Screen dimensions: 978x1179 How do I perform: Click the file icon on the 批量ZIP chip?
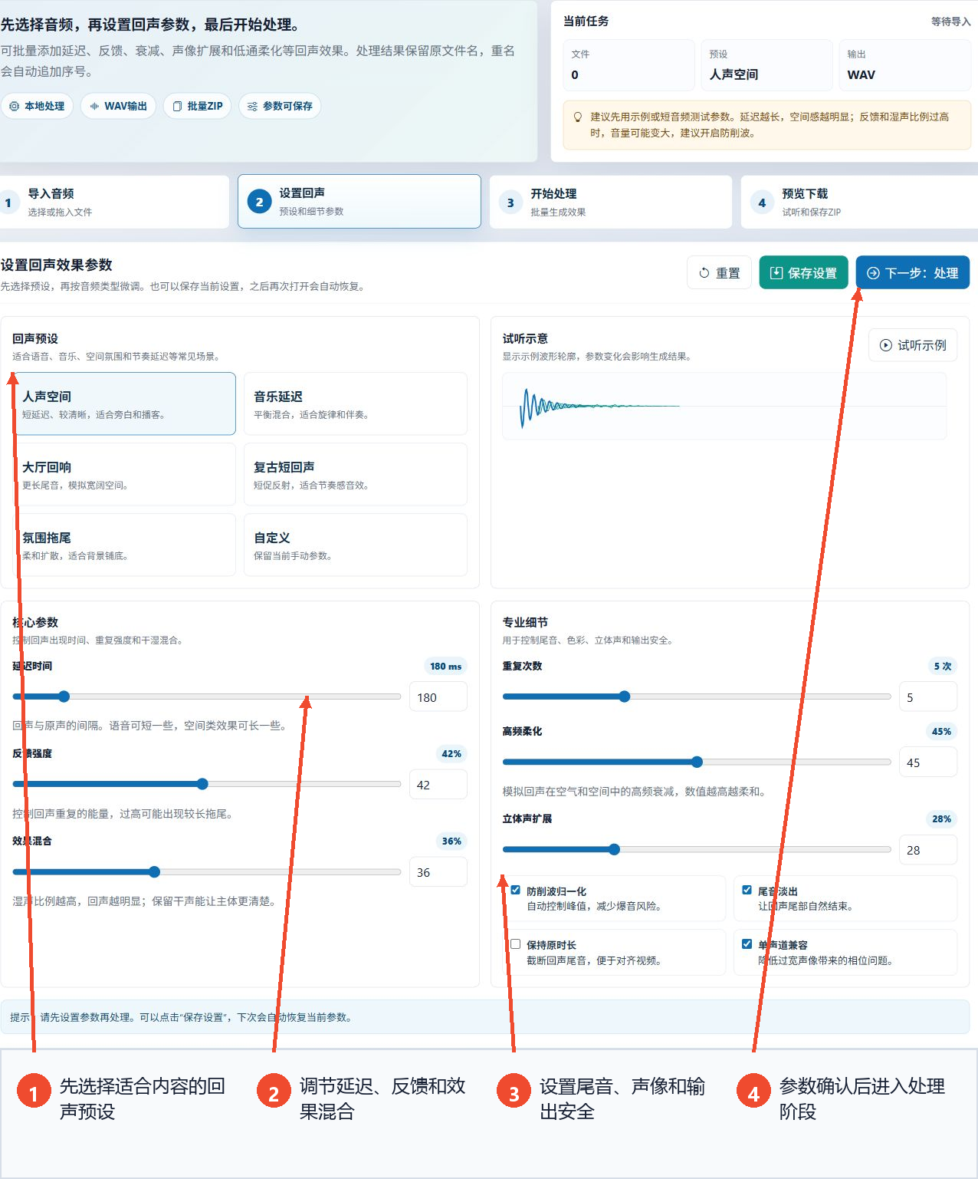[177, 106]
